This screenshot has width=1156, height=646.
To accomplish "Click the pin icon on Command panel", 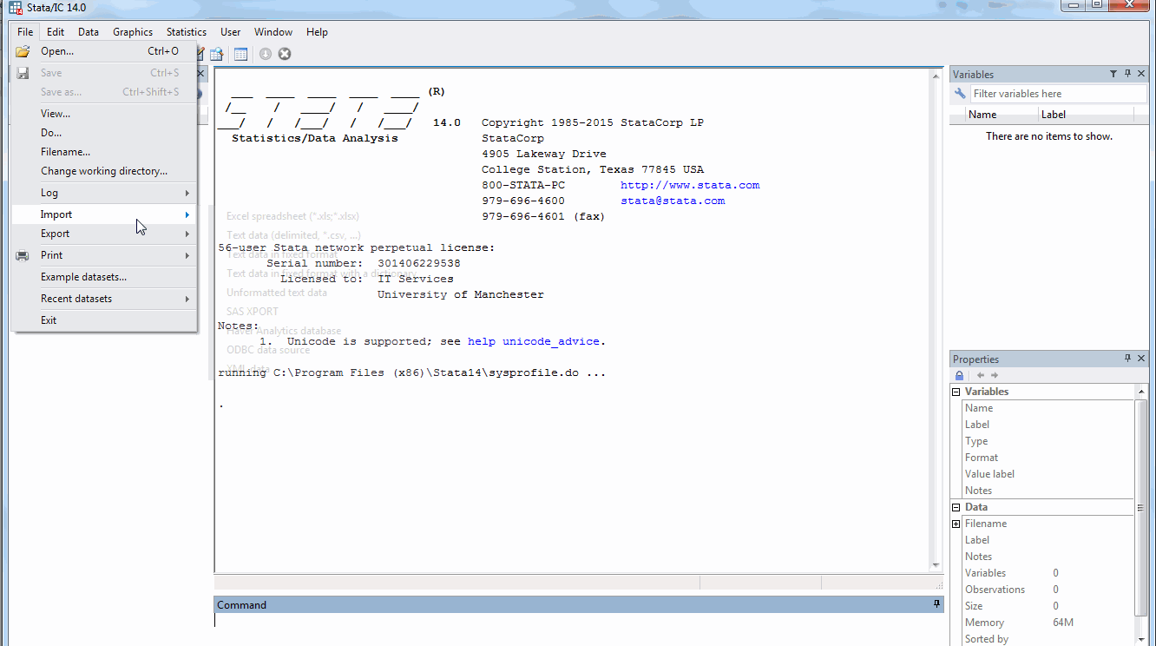I will point(936,604).
